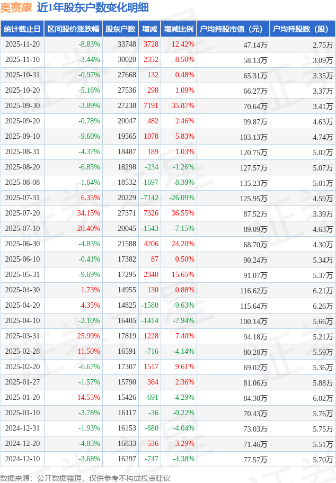The height and width of the screenshot is (483, 336).
Task: Click the 增减 column header
Action: [x=149, y=29]
